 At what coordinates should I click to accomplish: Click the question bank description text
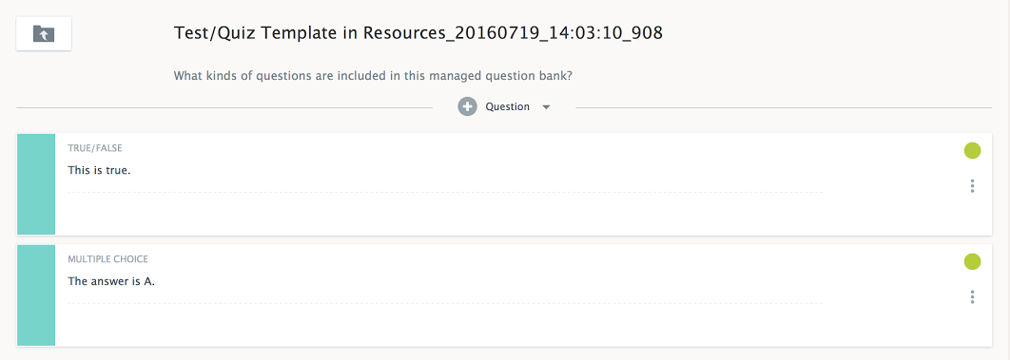(x=374, y=76)
